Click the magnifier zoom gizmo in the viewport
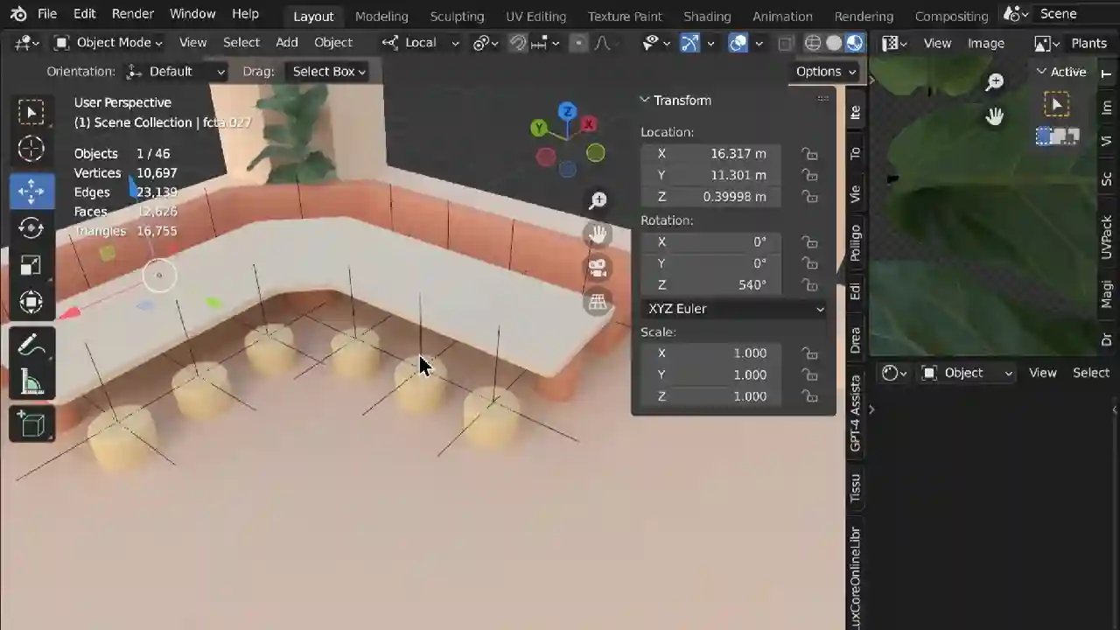Screen dimensions: 1120x630 (x=598, y=199)
